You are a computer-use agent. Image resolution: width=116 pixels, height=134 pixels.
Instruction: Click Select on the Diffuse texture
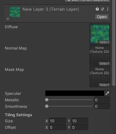104,42
